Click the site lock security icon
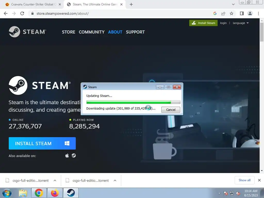 (32, 13)
